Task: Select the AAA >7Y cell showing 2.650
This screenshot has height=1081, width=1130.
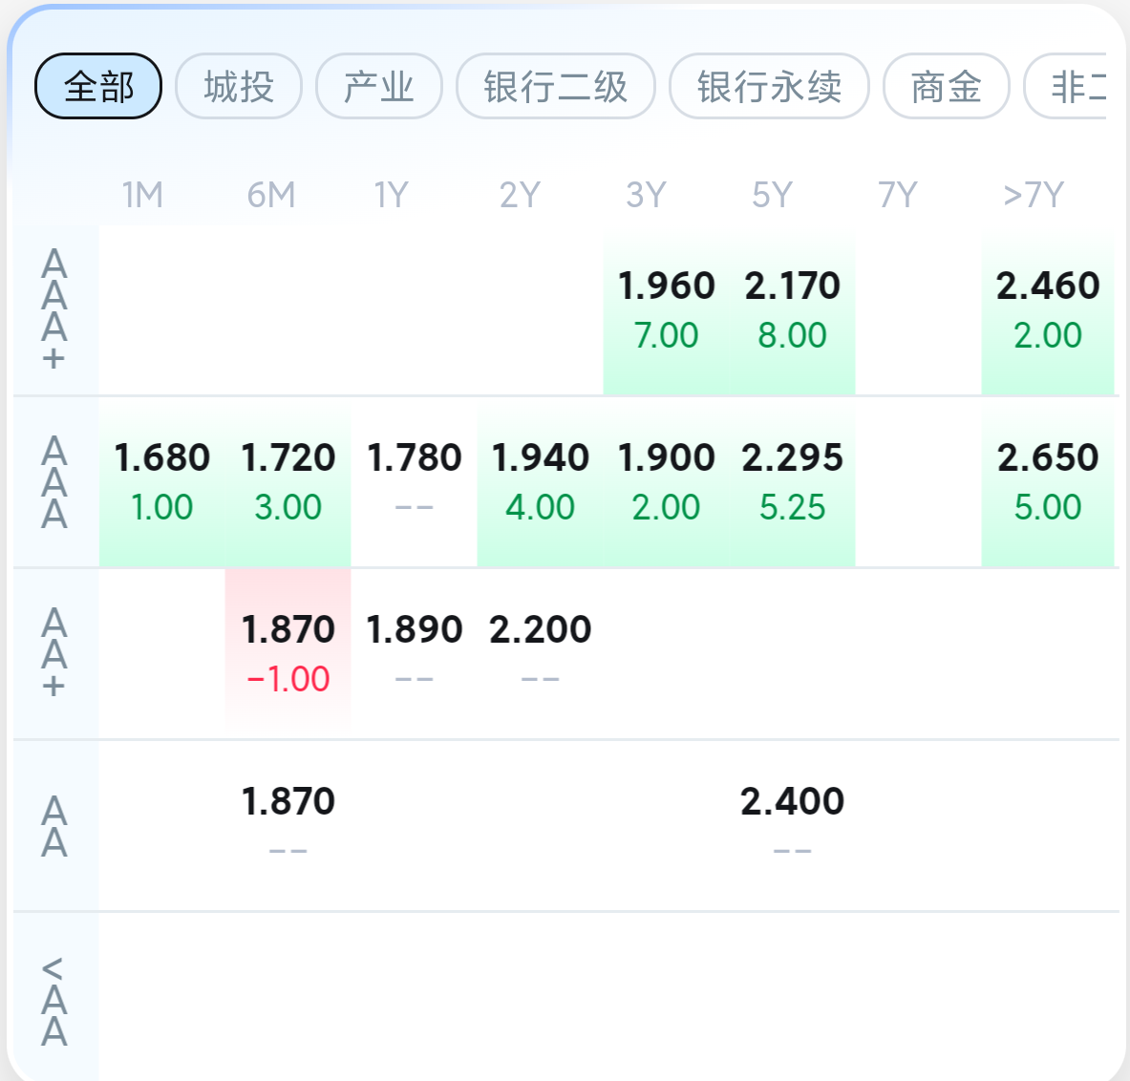Action: pyautogui.click(x=1048, y=481)
